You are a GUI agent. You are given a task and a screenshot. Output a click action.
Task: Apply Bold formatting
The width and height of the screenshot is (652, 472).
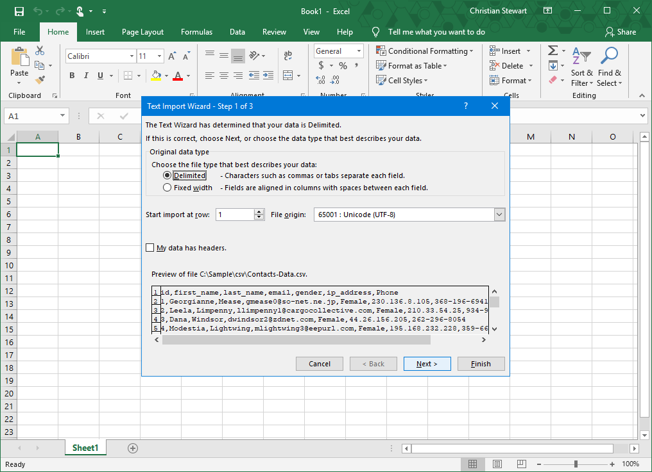coord(72,76)
